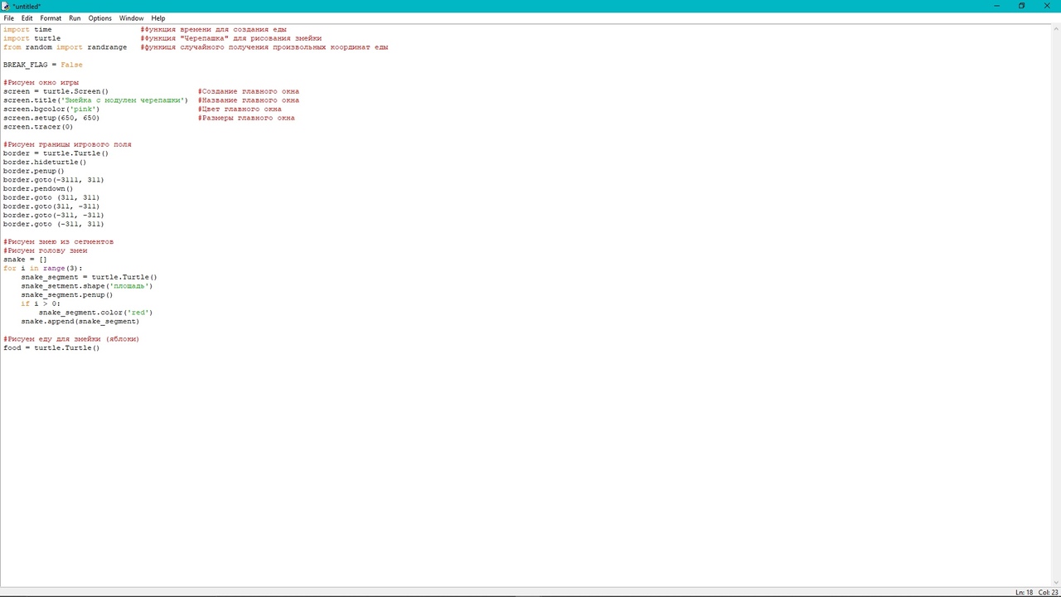The width and height of the screenshot is (1061, 597).
Task: Restore down the editor window
Action: pos(1021,6)
